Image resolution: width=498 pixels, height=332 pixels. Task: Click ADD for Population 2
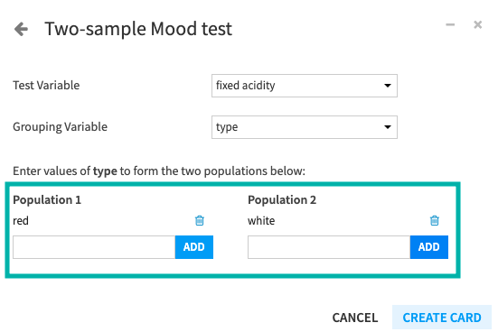point(429,247)
